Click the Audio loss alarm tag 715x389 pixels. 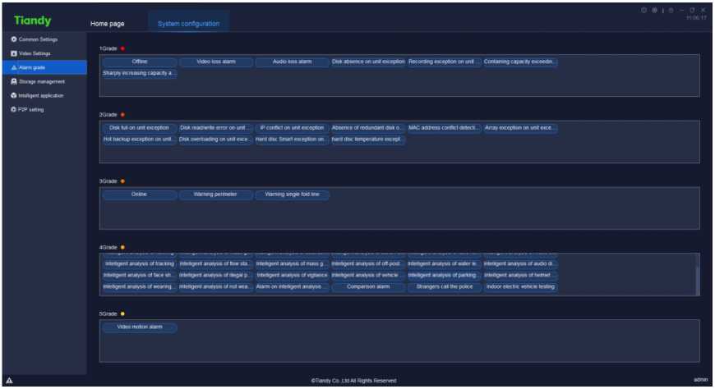pos(293,62)
